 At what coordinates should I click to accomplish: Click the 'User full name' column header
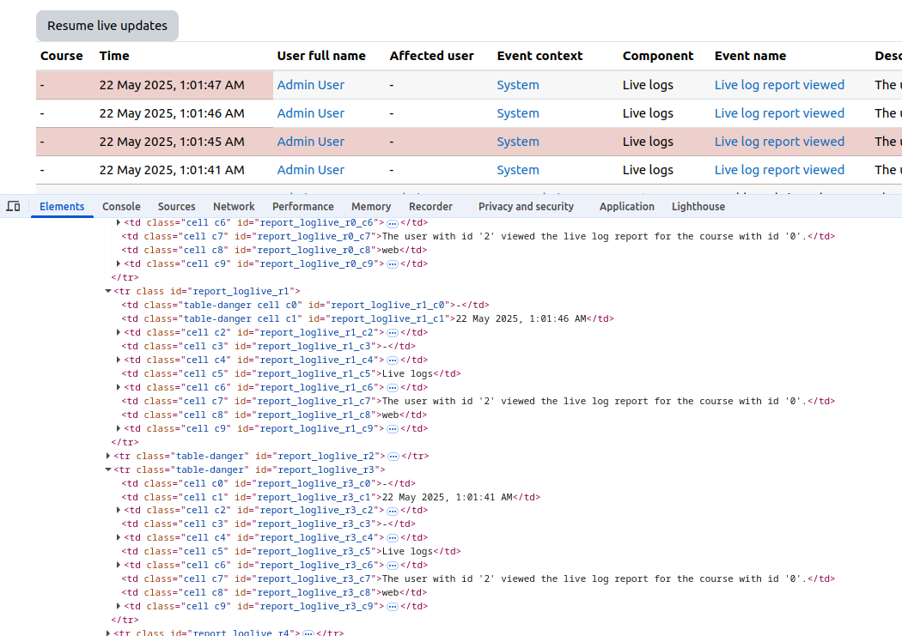[321, 56]
